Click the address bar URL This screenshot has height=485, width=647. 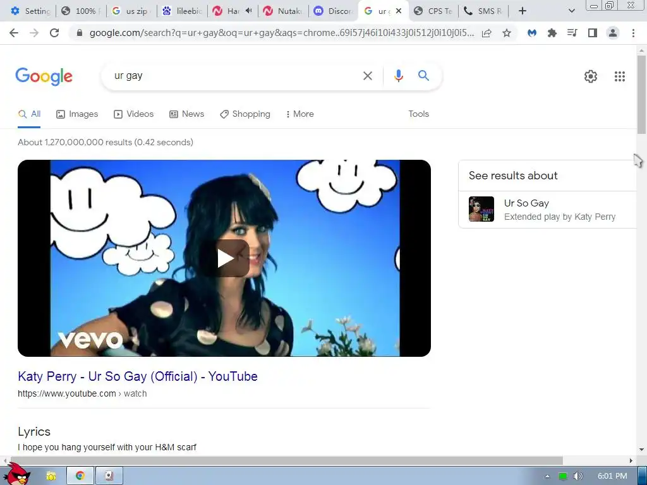[281, 33]
